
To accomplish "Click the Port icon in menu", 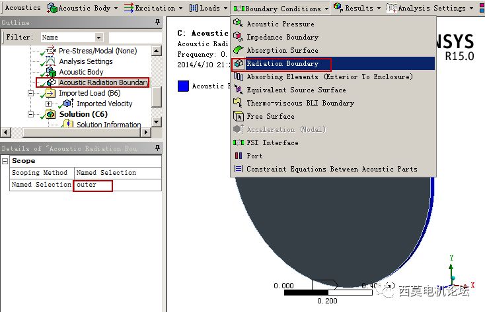I will click(238, 156).
